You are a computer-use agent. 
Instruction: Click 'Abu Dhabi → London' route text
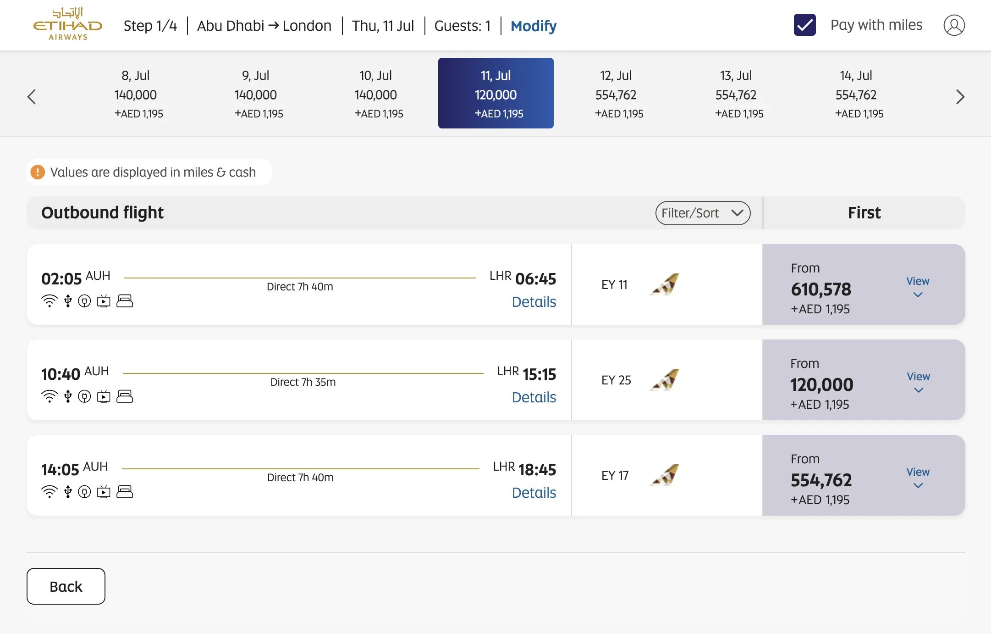(x=264, y=26)
